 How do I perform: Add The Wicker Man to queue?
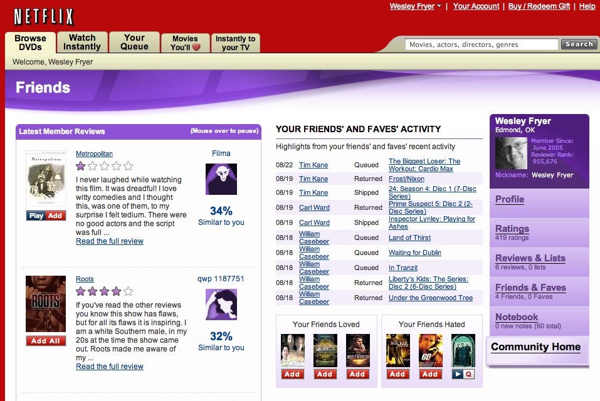tap(397, 374)
